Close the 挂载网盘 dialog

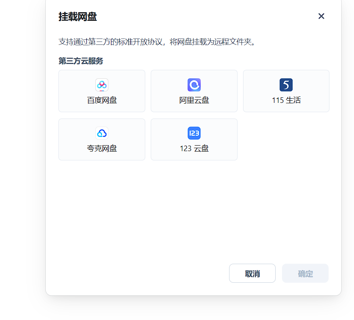tap(321, 16)
